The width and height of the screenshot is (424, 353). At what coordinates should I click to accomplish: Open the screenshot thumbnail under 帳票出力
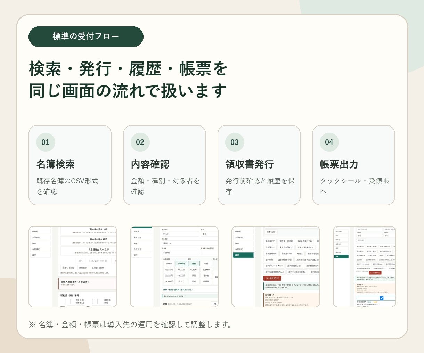(364, 266)
